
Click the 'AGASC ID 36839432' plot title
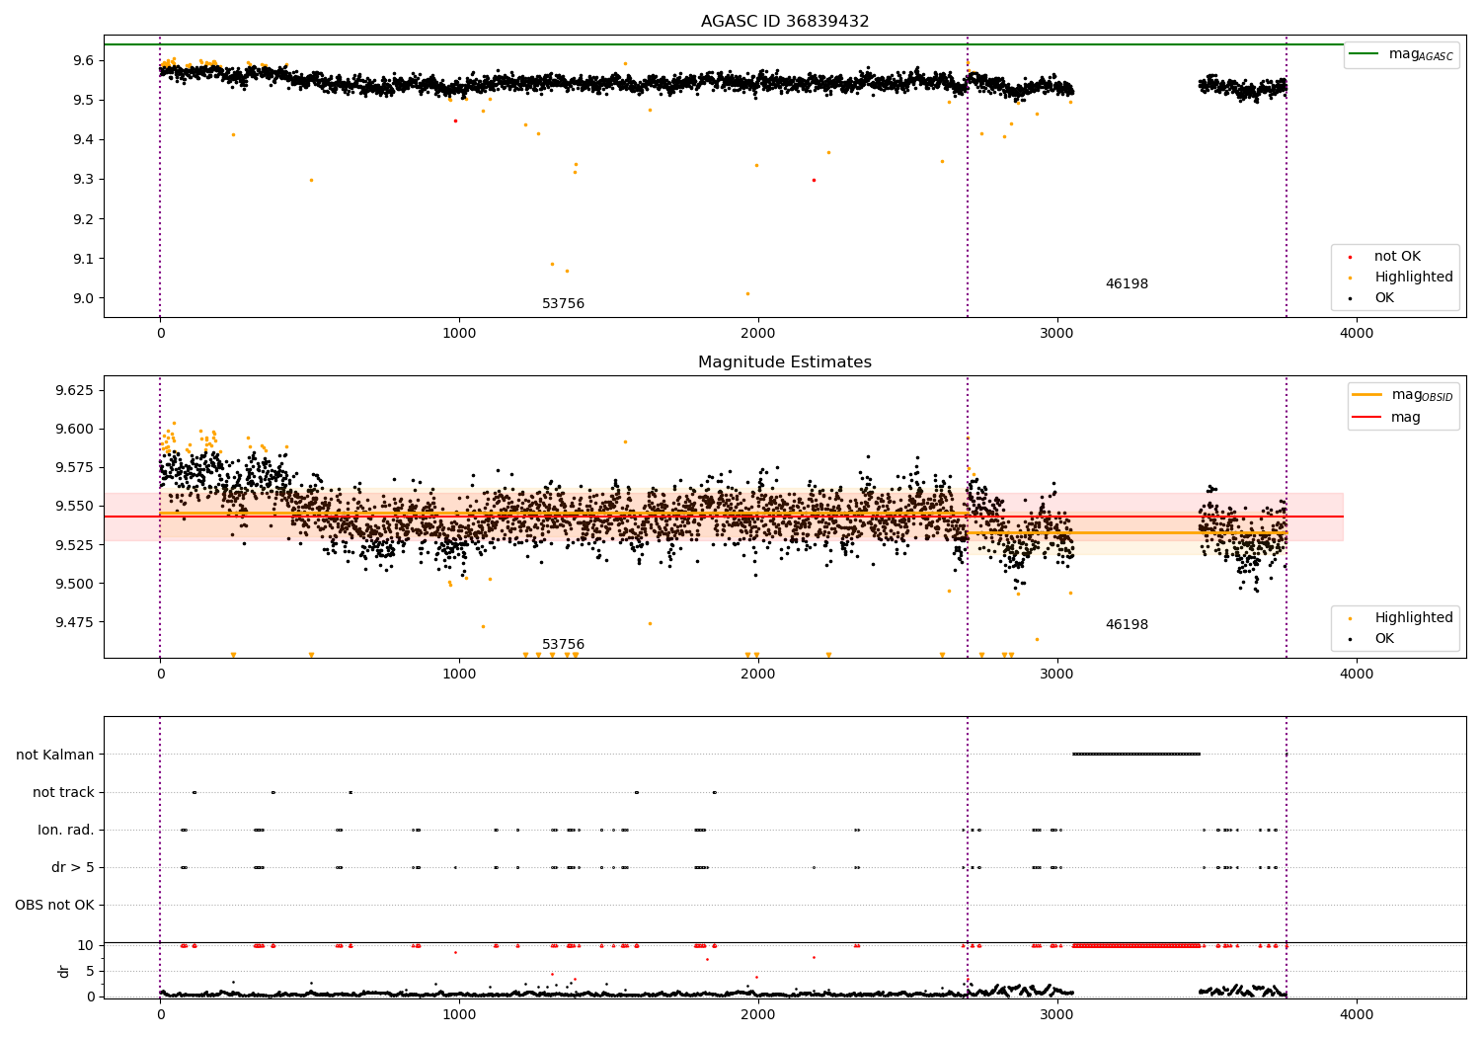coord(785,22)
